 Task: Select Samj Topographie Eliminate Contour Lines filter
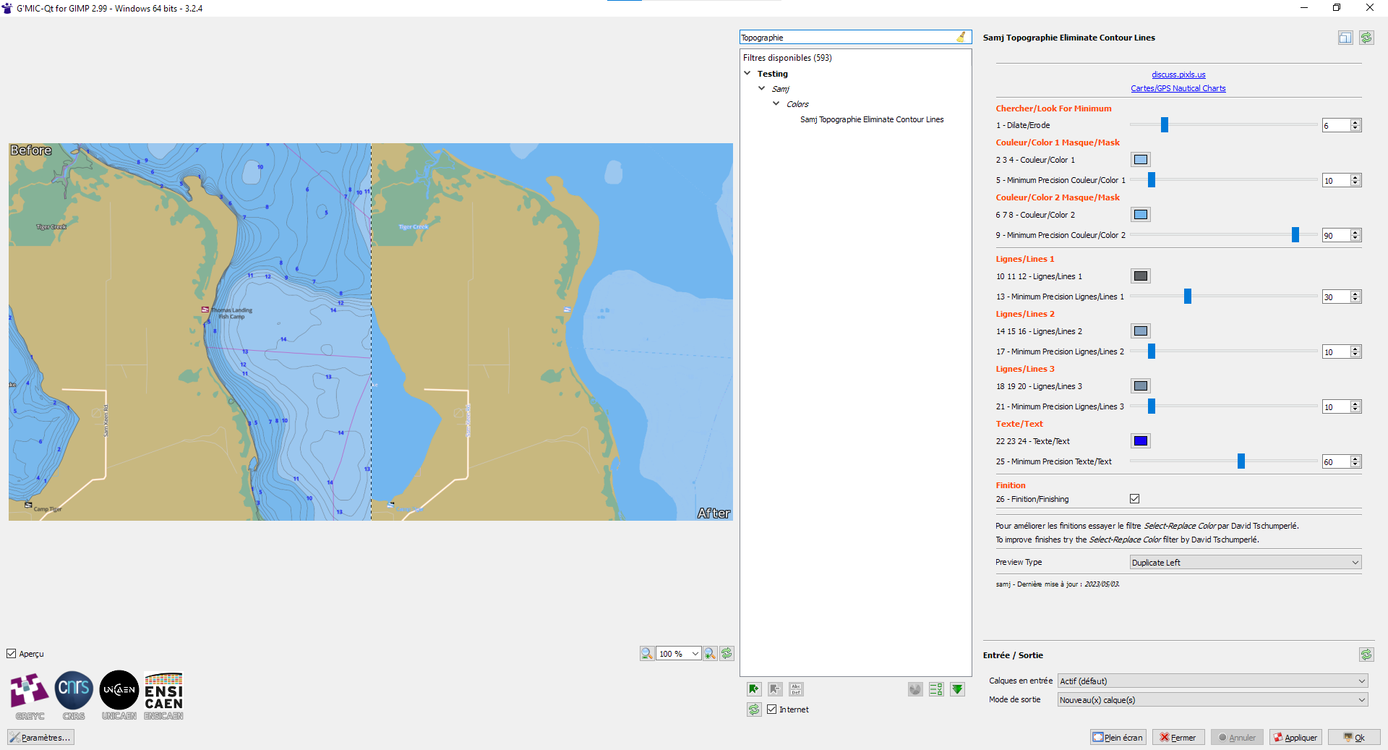(871, 119)
